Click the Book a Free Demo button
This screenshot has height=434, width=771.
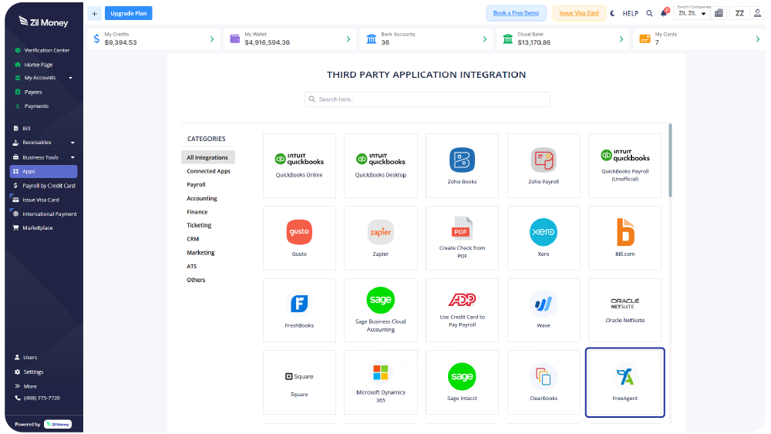tap(516, 13)
